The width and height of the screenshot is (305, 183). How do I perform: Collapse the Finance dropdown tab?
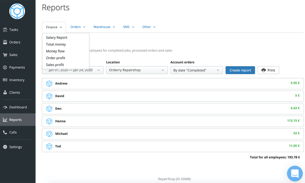click(x=54, y=27)
